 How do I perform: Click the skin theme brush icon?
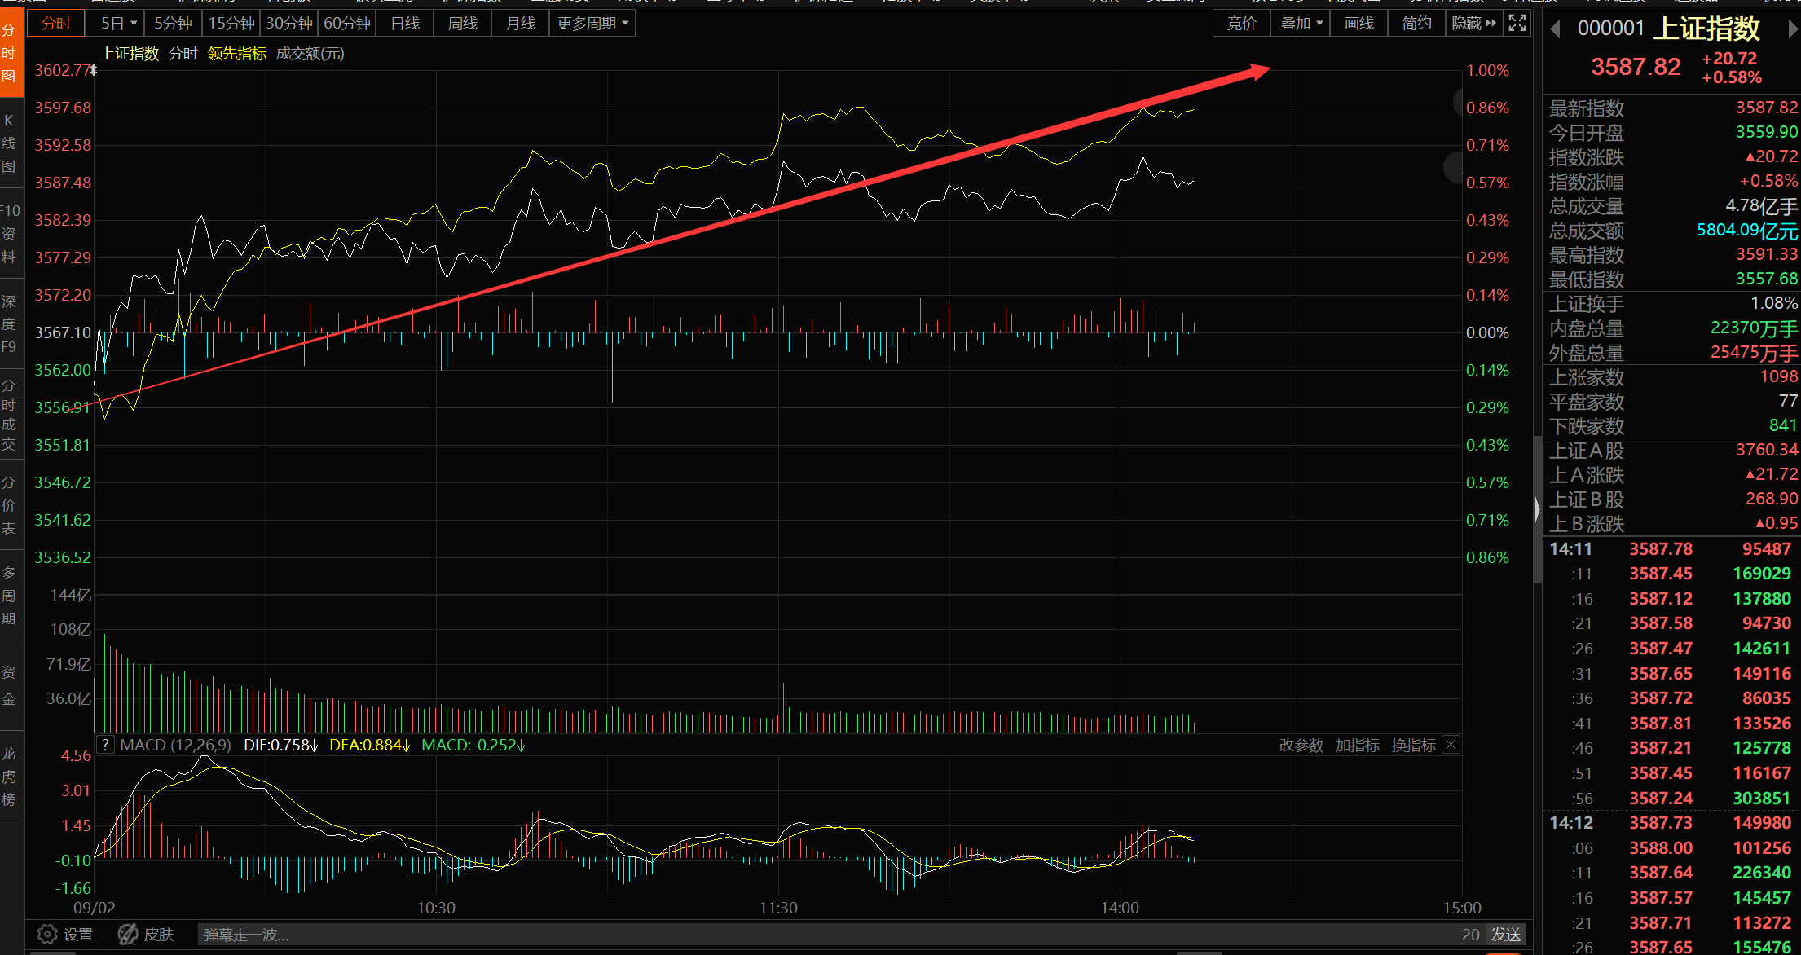128,934
